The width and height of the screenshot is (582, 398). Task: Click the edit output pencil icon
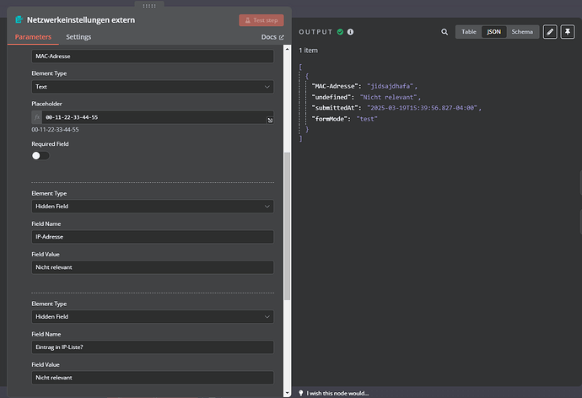(550, 32)
